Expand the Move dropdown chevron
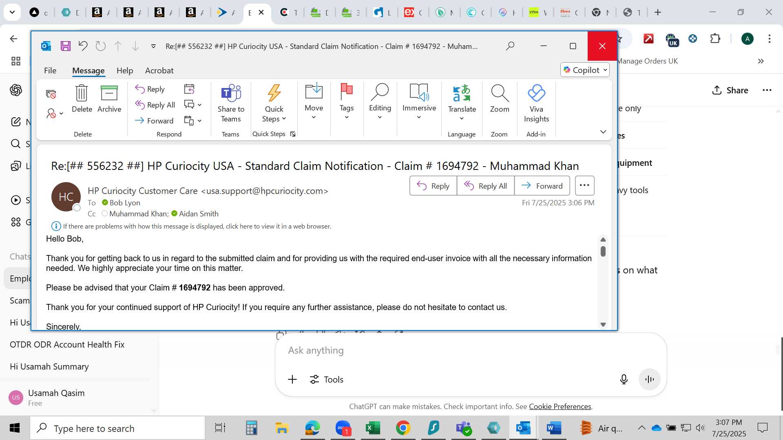This screenshot has height=440, width=783. pos(314,118)
